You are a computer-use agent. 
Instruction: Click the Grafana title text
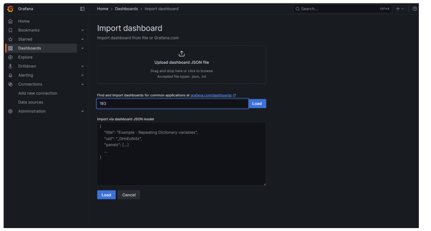pyautogui.click(x=26, y=9)
